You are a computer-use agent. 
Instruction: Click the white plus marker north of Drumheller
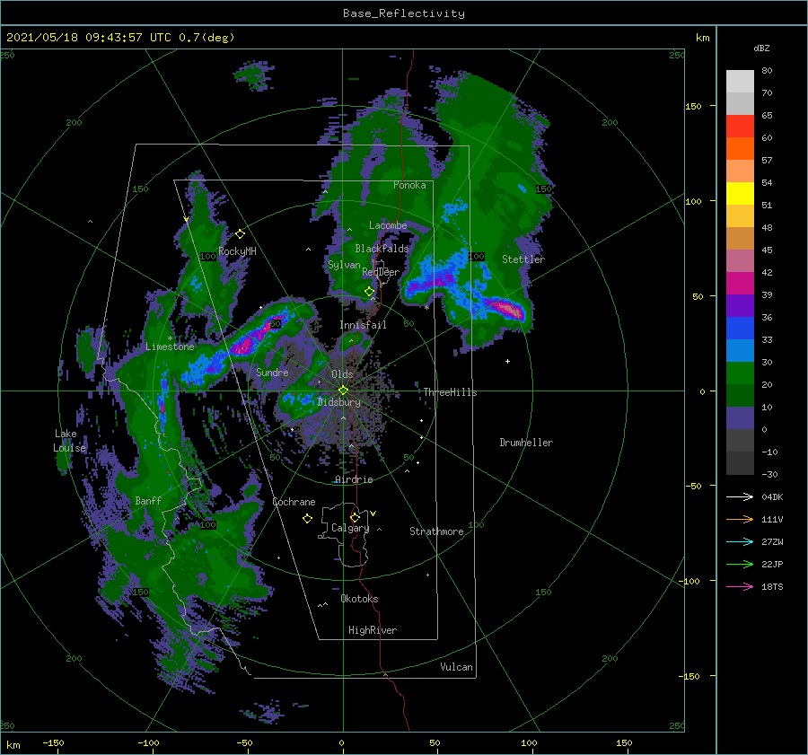click(507, 361)
